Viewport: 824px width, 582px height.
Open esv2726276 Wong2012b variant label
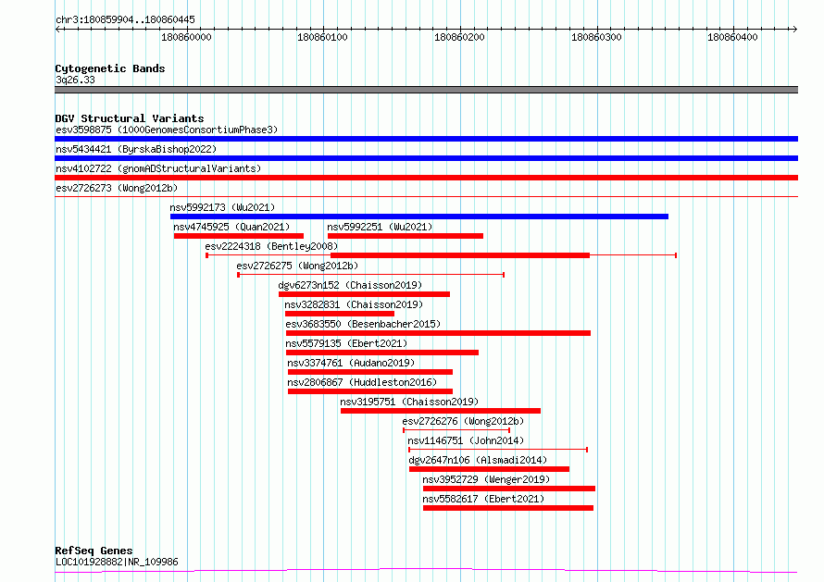tap(463, 421)
